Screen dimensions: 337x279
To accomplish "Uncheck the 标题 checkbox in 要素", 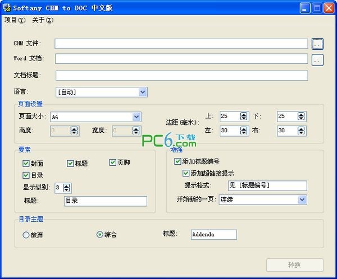I will tap(70, 164).
